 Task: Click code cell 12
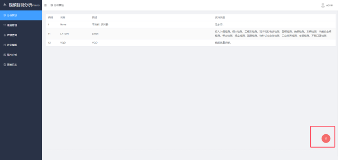(49, 43)
